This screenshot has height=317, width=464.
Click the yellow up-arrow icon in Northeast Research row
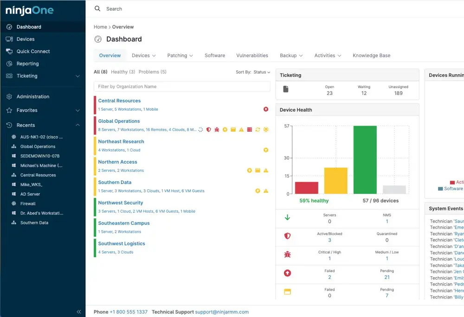[x=266, y=150]
